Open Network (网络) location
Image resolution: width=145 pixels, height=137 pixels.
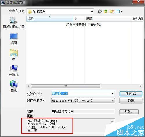click(14, 87)
